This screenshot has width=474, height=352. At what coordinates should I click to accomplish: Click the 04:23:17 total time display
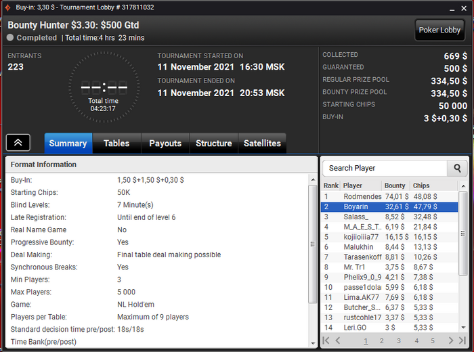[103, 109]
